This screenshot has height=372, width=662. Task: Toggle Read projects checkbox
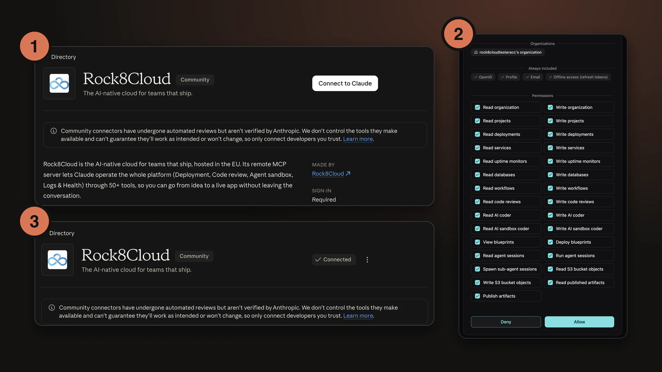click(478, 121)
